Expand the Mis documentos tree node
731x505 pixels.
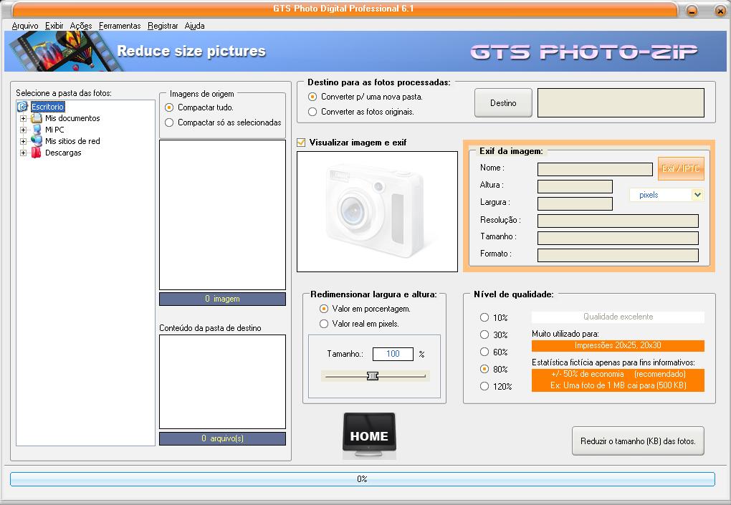tap(23, 118)
